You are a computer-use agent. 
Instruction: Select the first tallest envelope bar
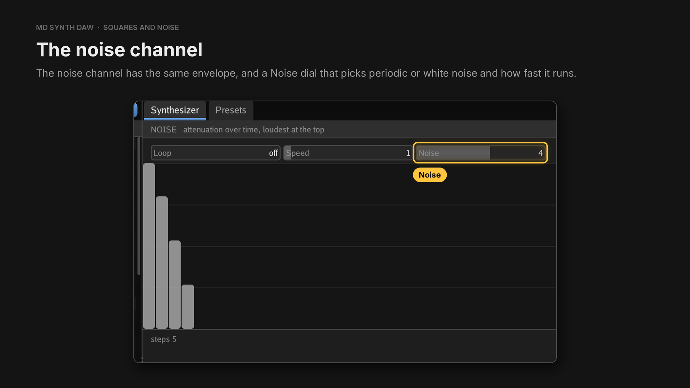tap(149, 246)
